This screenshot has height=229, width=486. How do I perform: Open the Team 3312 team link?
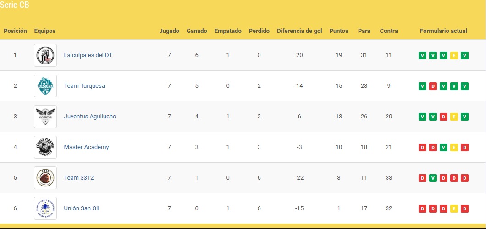pyautogui.click(x=79, y=178)
